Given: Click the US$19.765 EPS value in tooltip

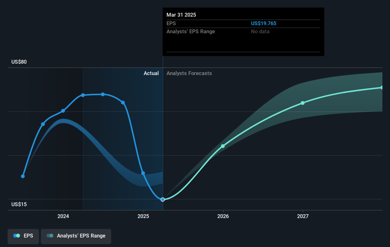Looking at the screenshot, I should pos(264,23).
